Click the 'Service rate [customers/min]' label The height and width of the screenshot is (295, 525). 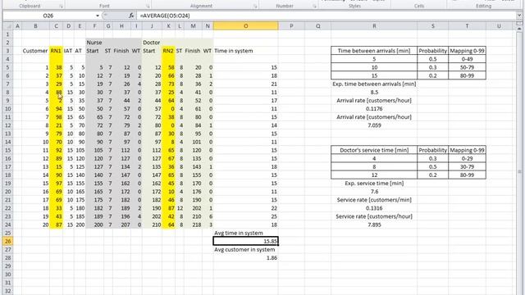[374, 200]
